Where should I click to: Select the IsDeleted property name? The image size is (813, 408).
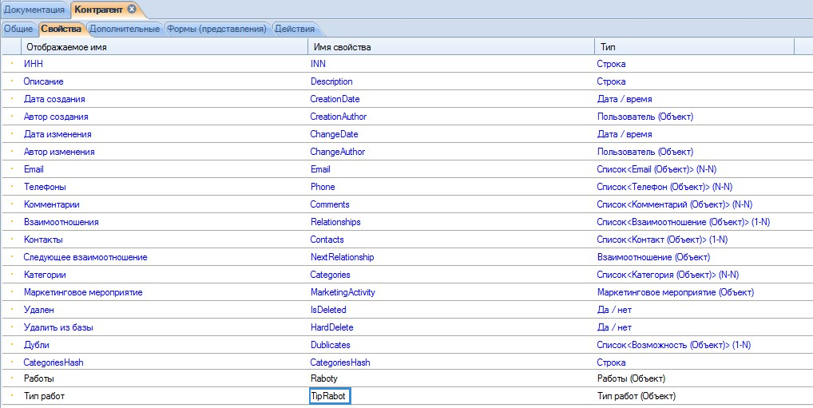[328, 310]
